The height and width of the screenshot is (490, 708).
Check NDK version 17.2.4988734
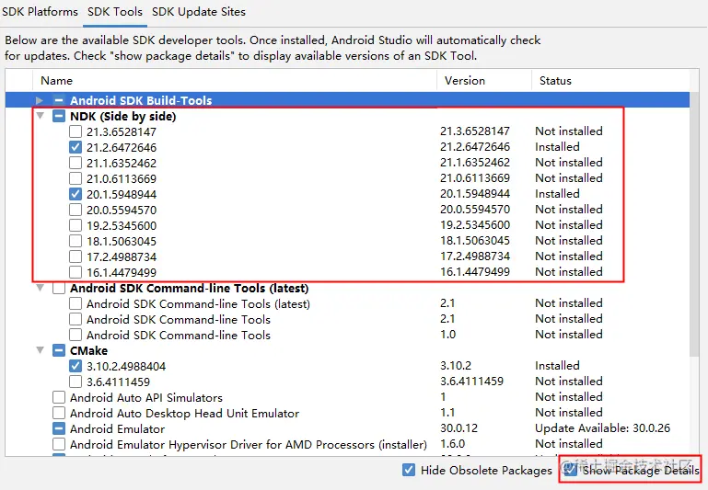coord(75,256)
